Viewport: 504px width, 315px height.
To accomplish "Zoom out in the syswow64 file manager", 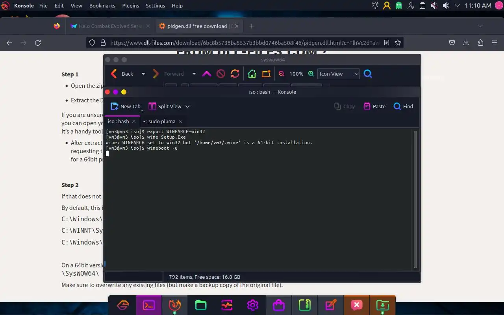I will click(282, 74).
